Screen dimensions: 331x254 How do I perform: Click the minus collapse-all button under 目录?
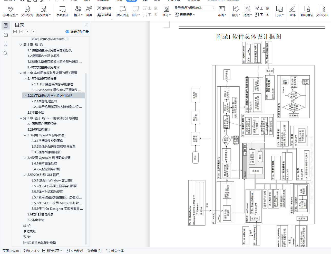[x=33, y=31]
